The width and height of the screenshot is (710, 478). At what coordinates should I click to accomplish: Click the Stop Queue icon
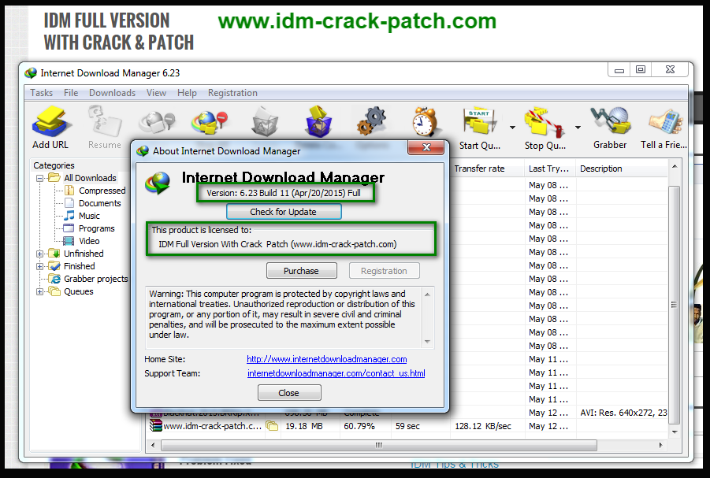[x=545, y=122]
